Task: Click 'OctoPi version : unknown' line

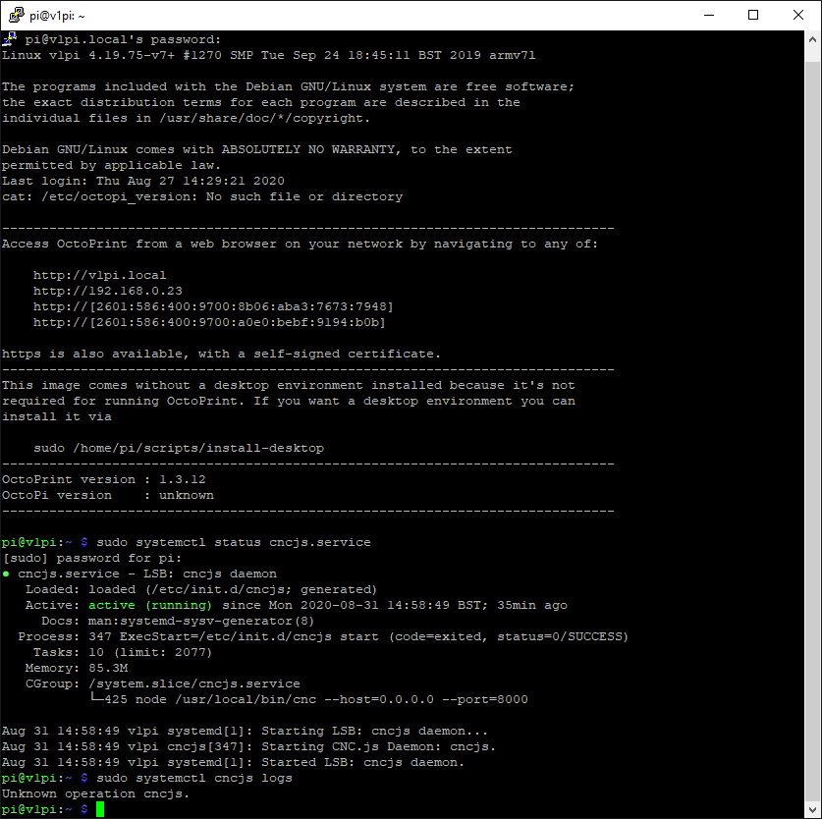Action: pos(108,496)
